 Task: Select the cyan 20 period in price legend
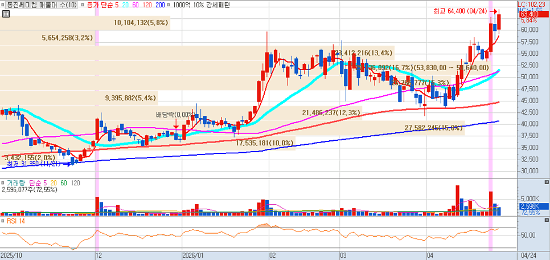click(x=125, y=6)
